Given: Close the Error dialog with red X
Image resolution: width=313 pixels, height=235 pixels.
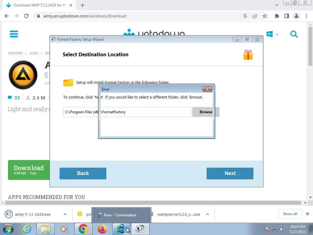Looking at the screenshot, I should (207, 89).
